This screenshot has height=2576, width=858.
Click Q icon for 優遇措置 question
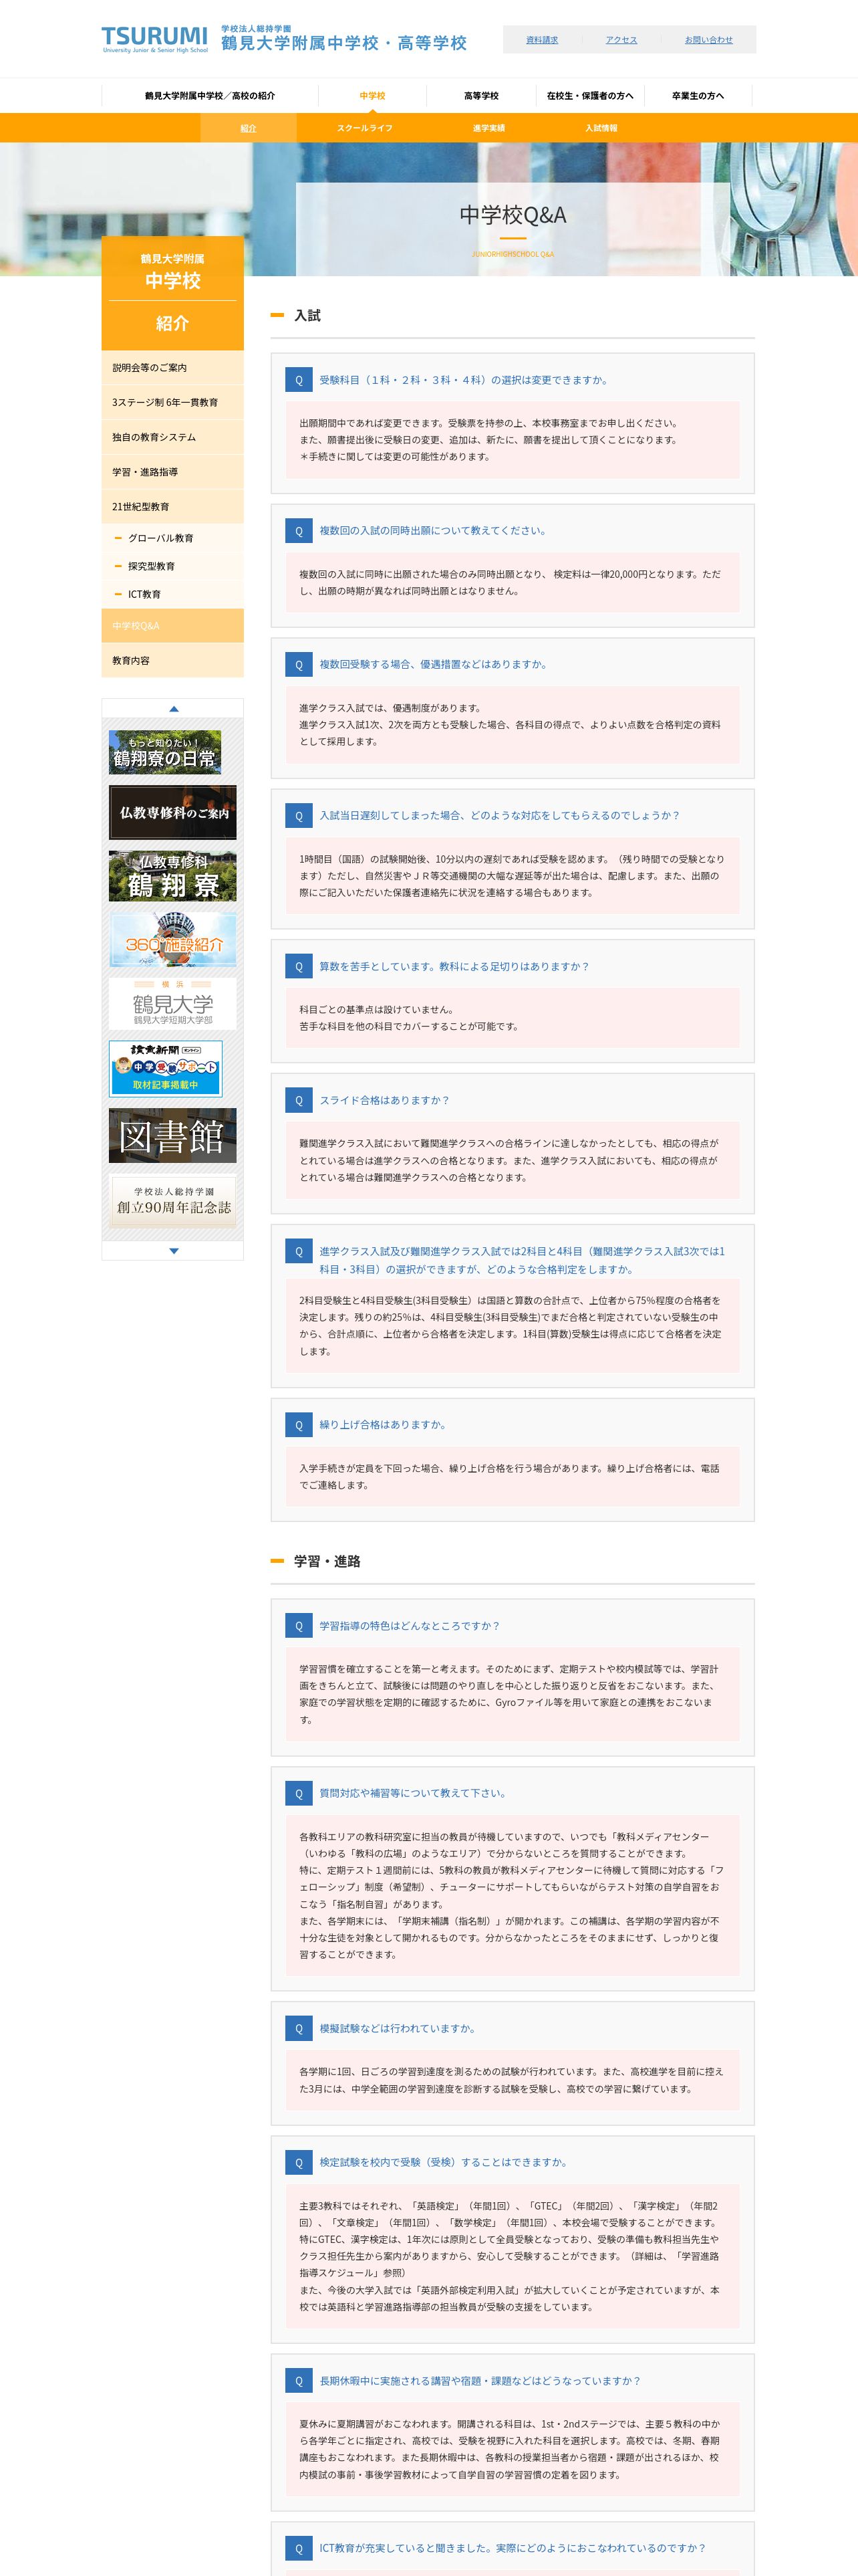(x=297, y=665)
